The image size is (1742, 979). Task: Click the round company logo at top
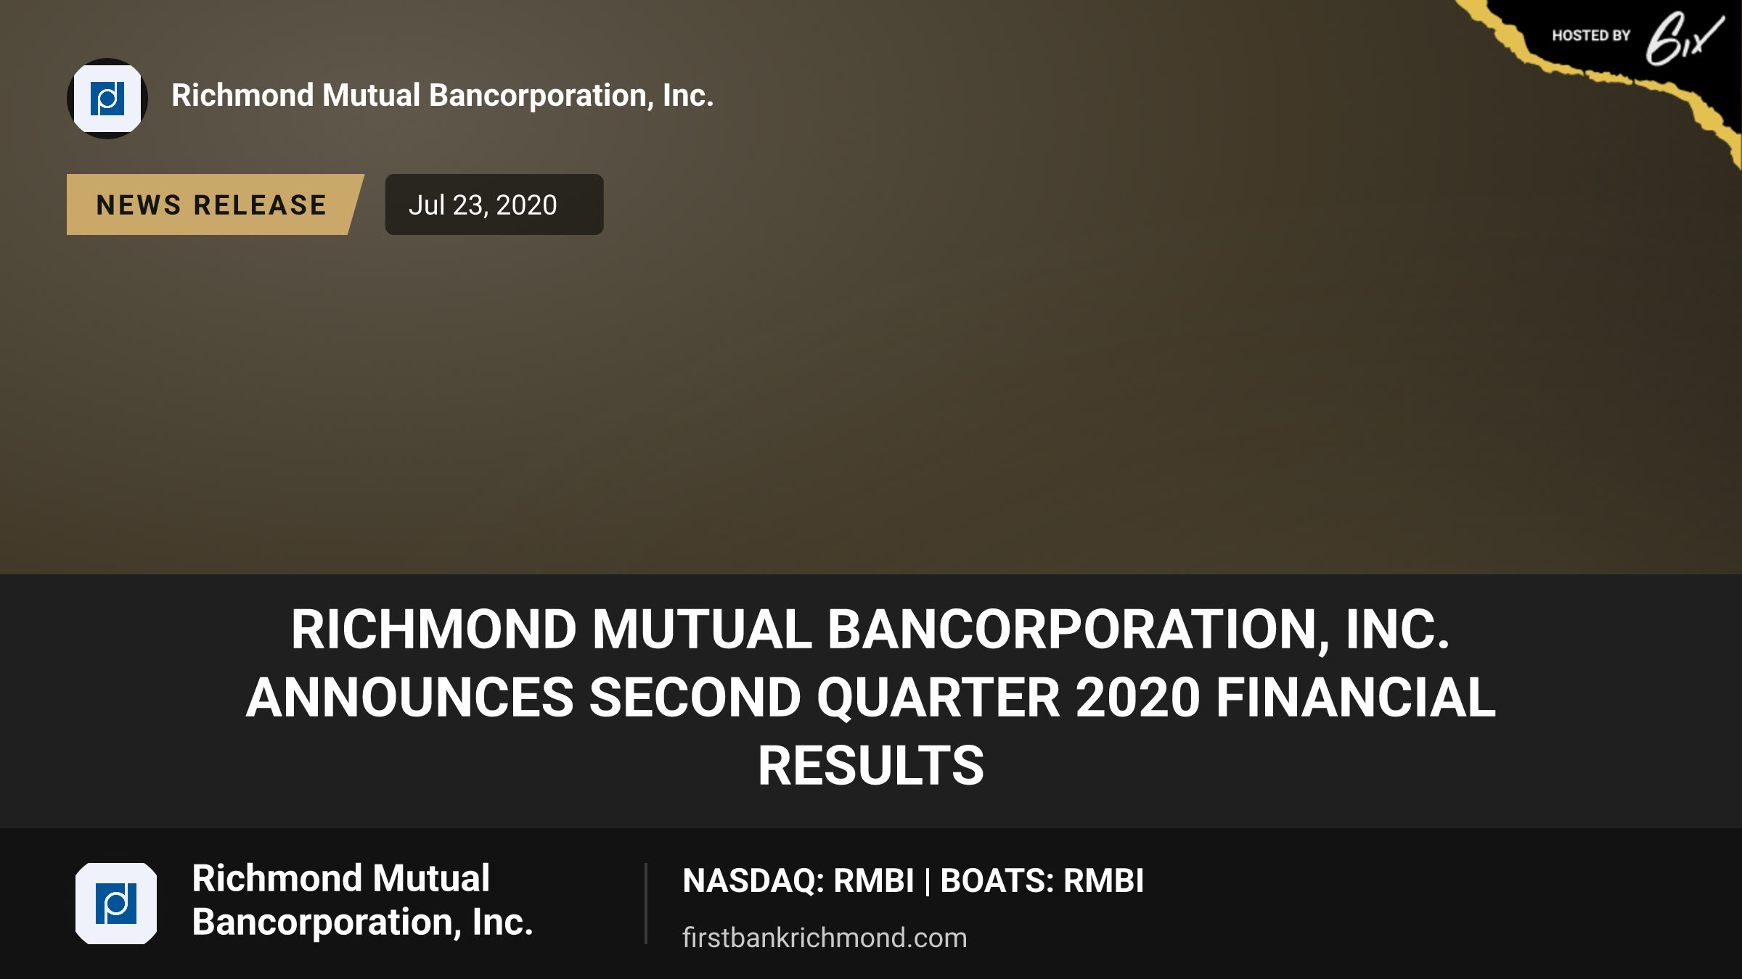[x=107, y=99]
